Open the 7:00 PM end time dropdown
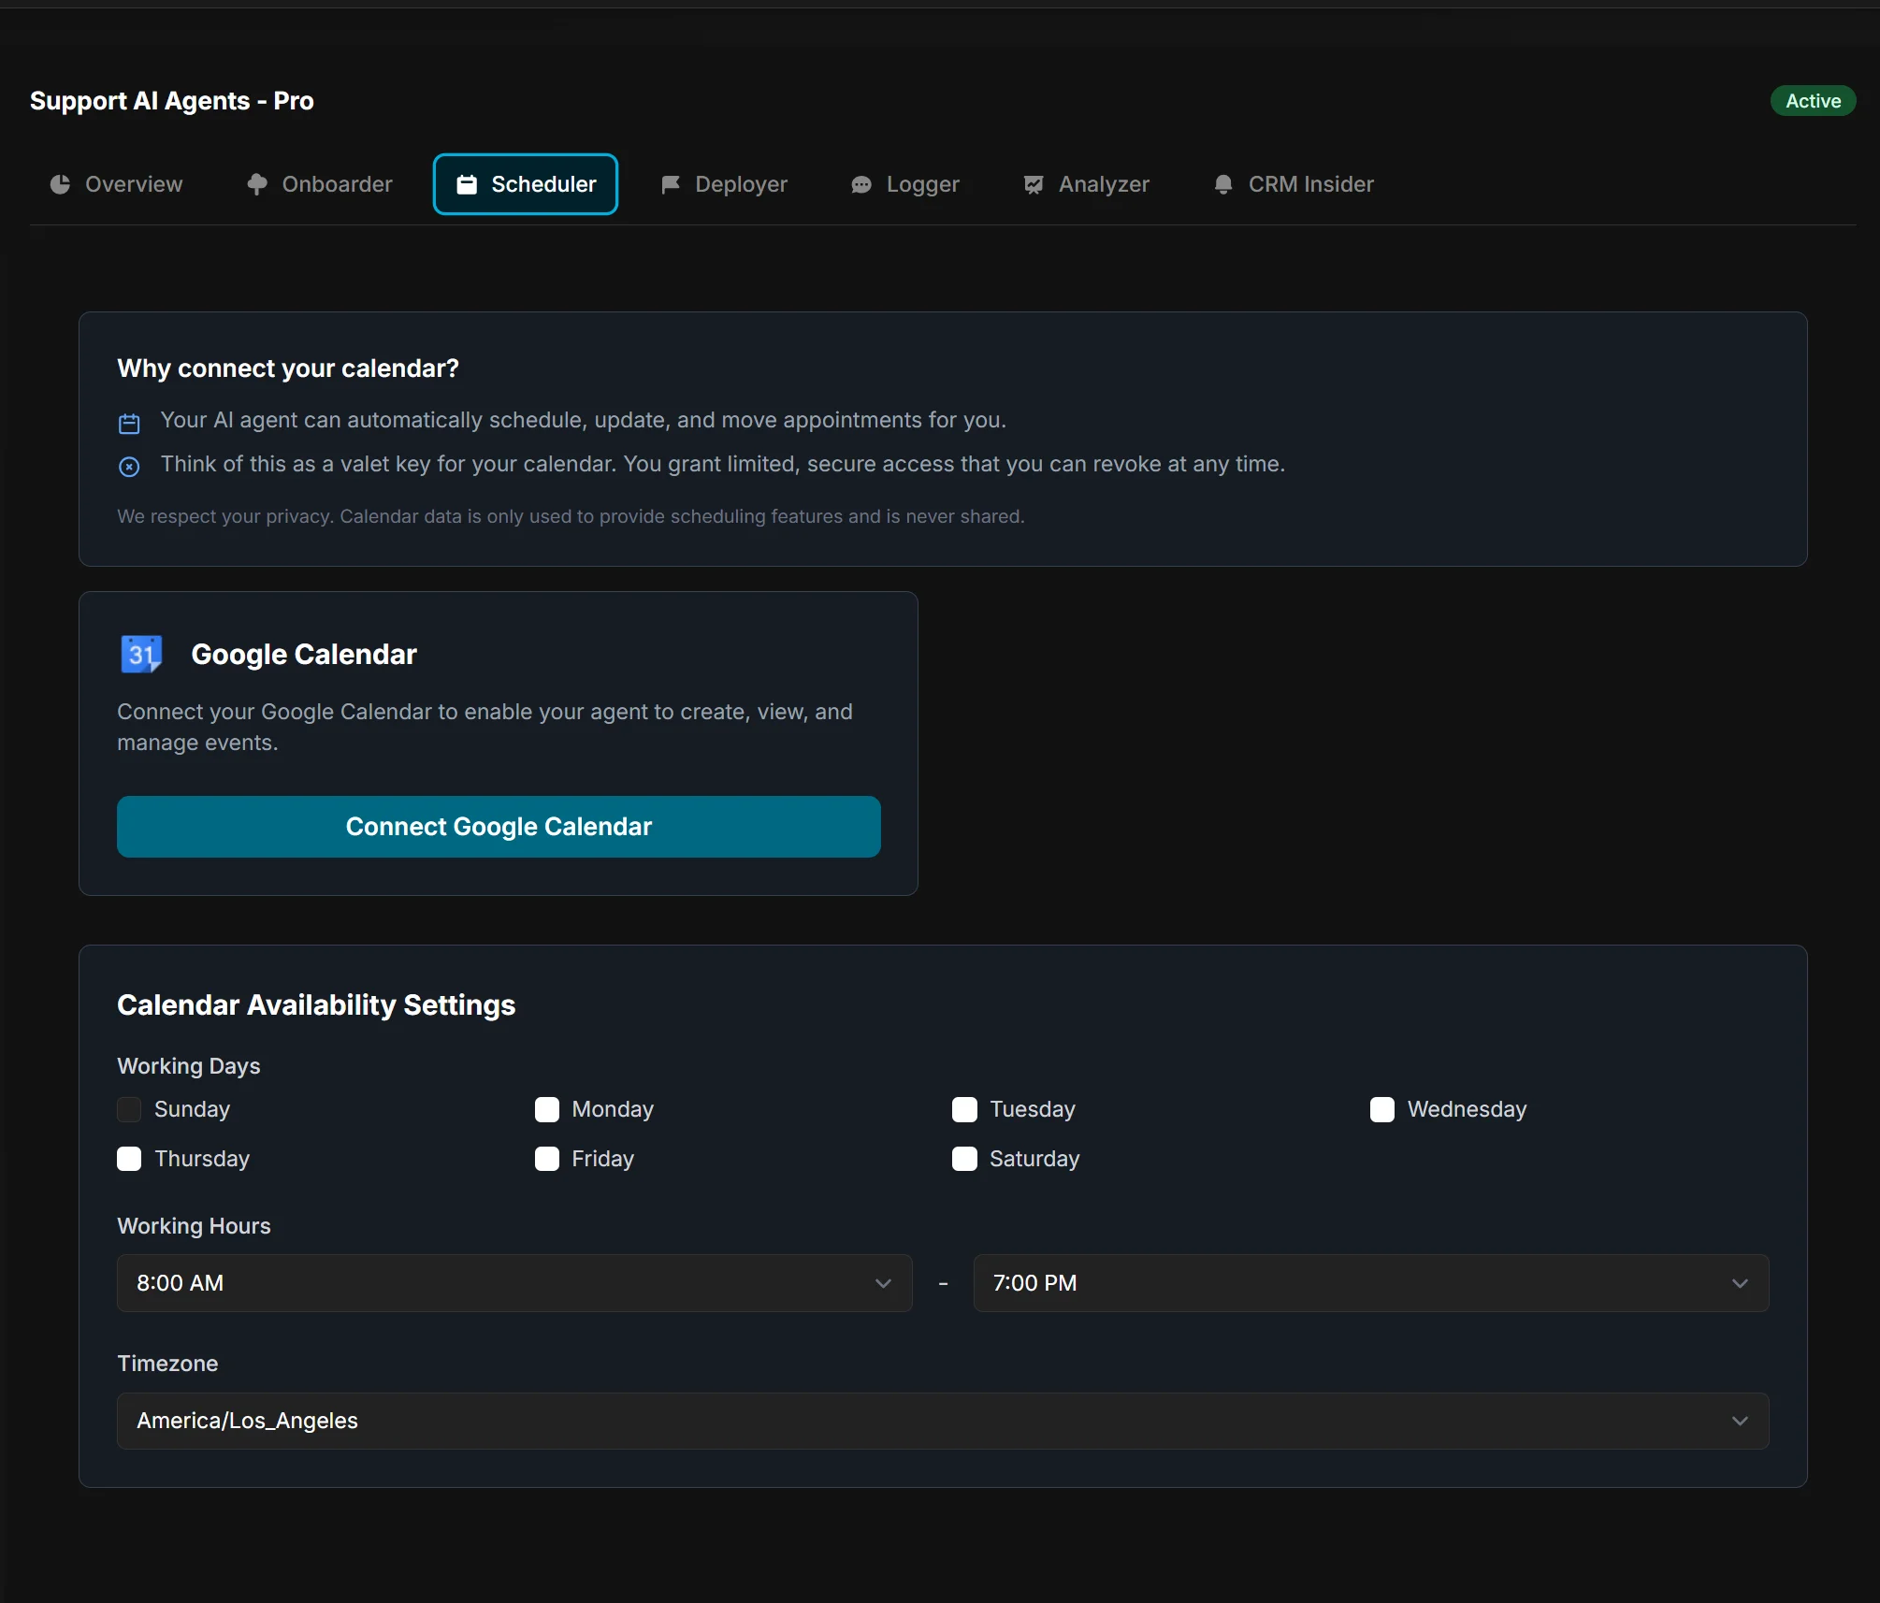 (1370, 1283)
